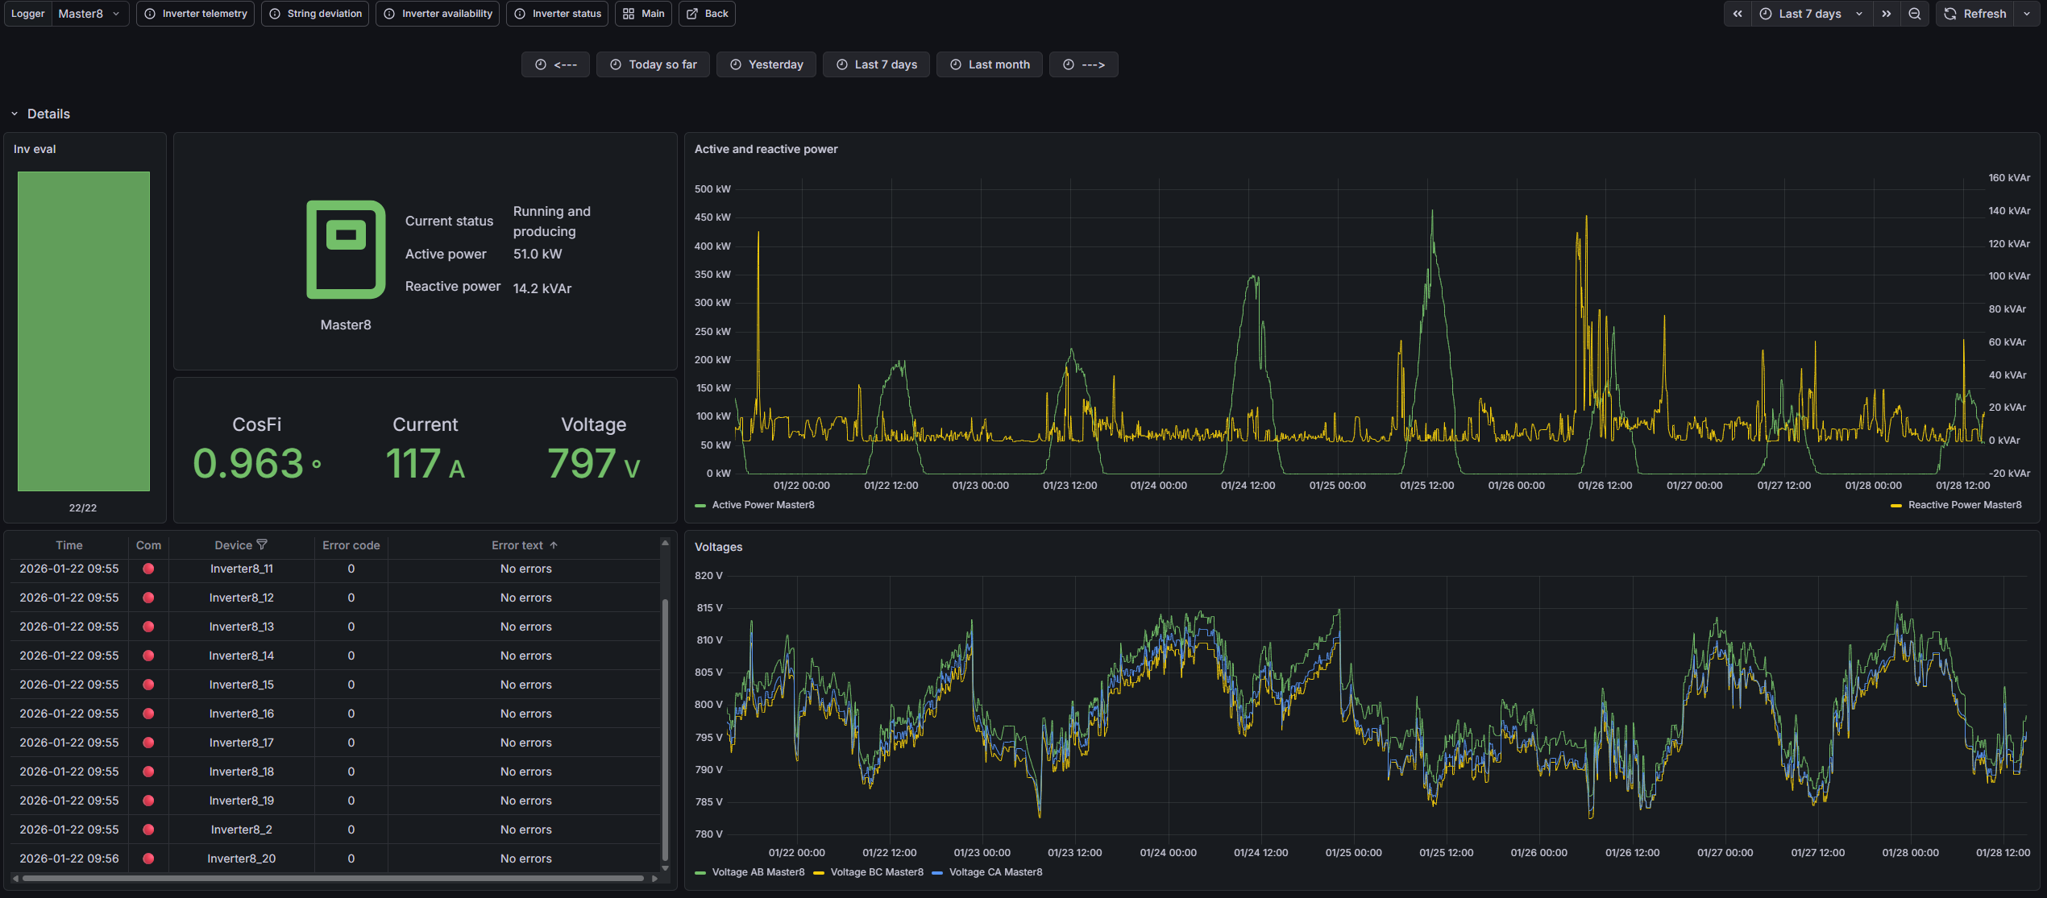Click the table scroll-right arrow
The height and width of the screenshot is (898, 2047).
(x=654, y=879)
